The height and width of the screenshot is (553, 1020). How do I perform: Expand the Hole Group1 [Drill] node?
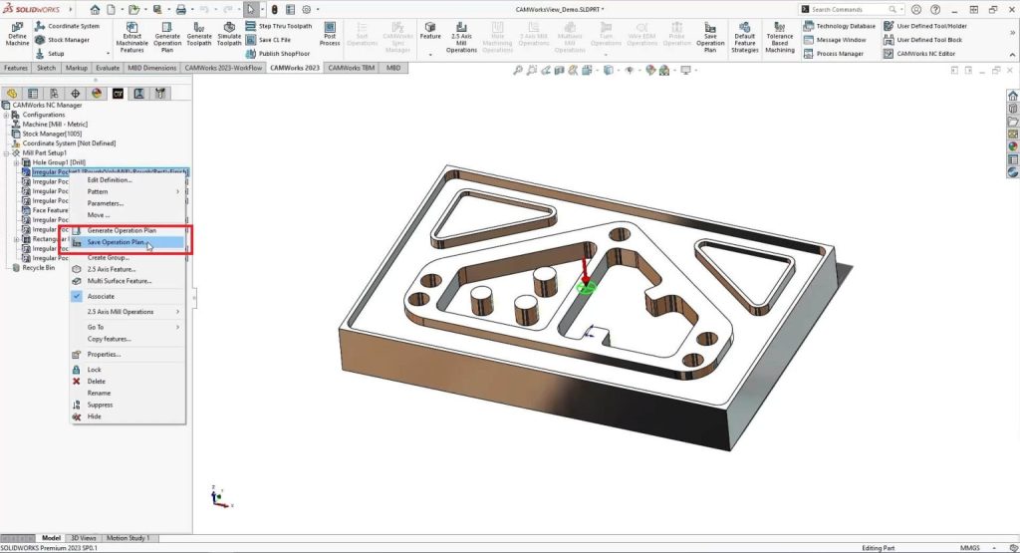pos(16,162)
